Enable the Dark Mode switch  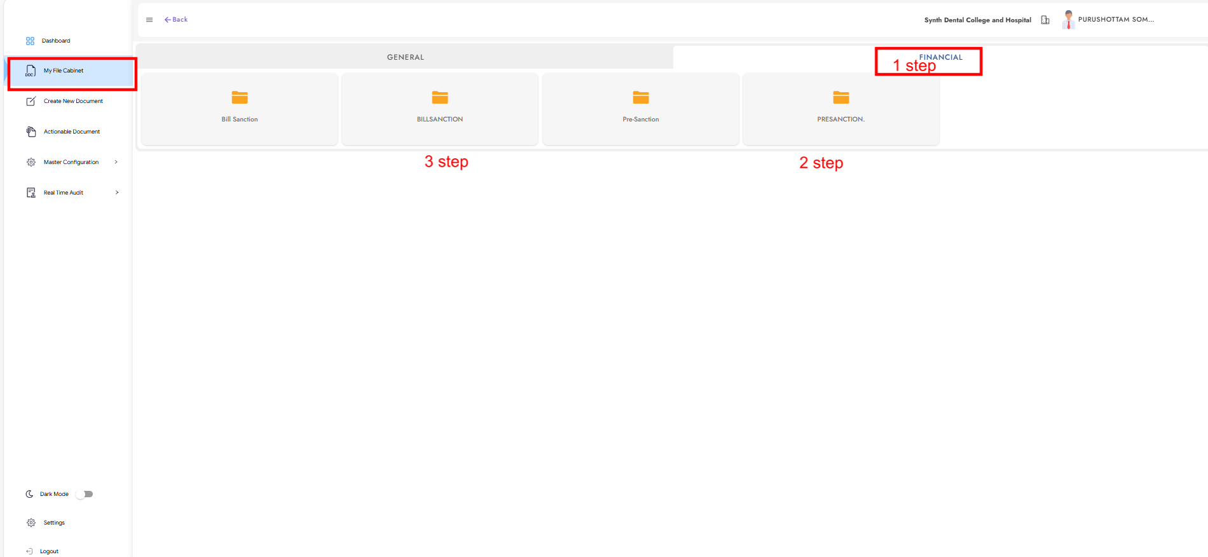(85, 494)
